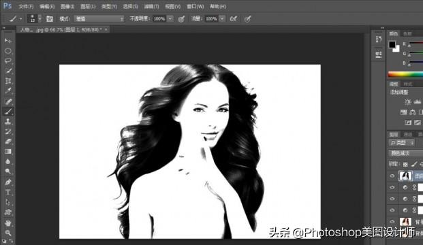
Task: Select the Clone Stamp tool
Action: [7, 121]
